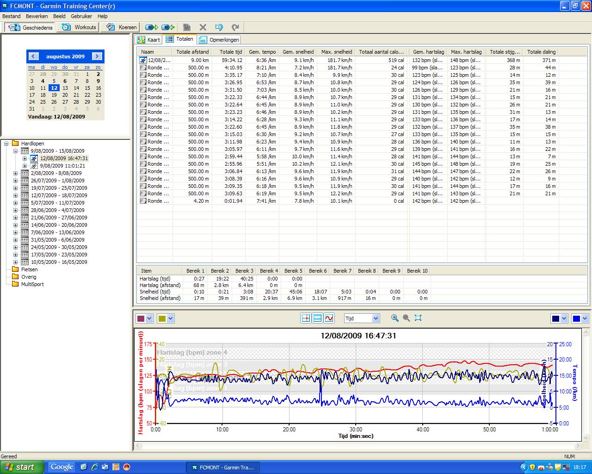This screenshot has width=592, height=474.
Task: Select the 12/08/2009 16:47:31 tree entry
Action: (64, 158)
